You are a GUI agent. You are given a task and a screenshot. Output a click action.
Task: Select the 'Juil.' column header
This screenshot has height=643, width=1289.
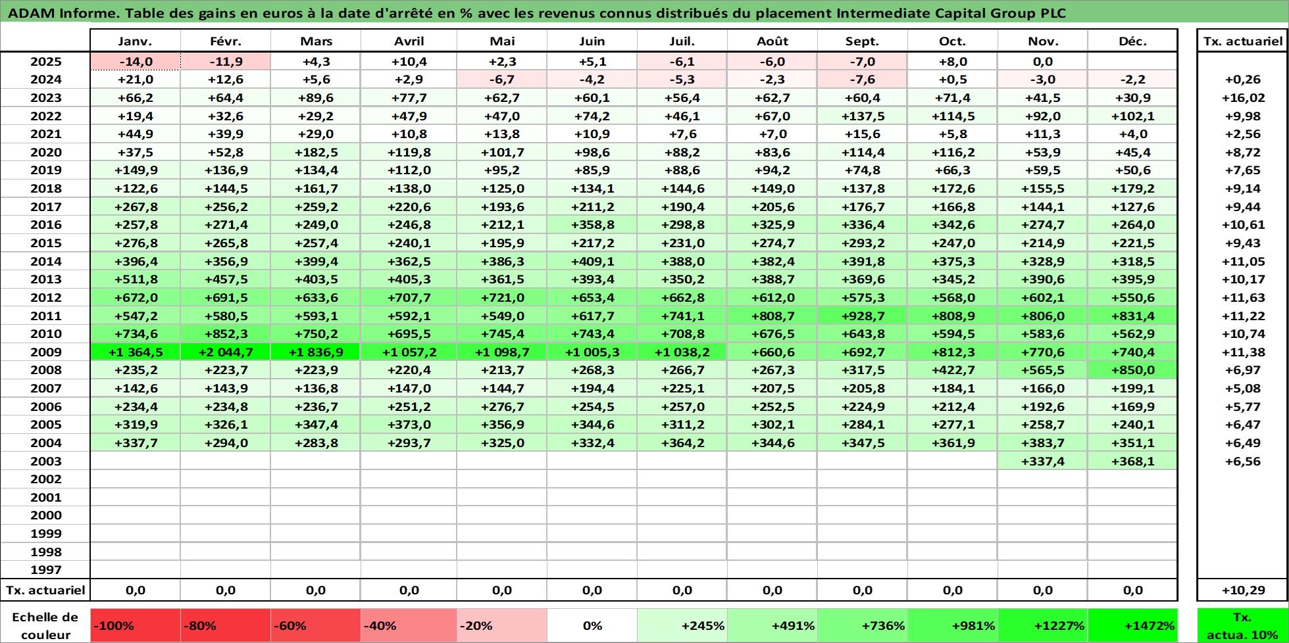click(x=682, y=41)
